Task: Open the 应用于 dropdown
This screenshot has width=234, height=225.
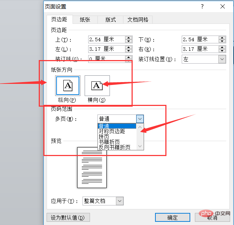Action: (x=120, y=201)
